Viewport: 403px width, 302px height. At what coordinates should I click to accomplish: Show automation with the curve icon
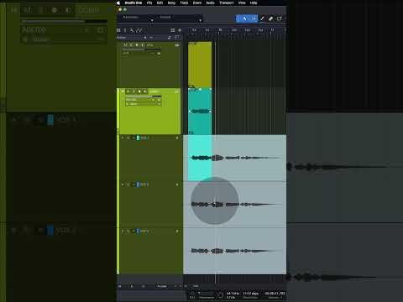click(139, 30)
